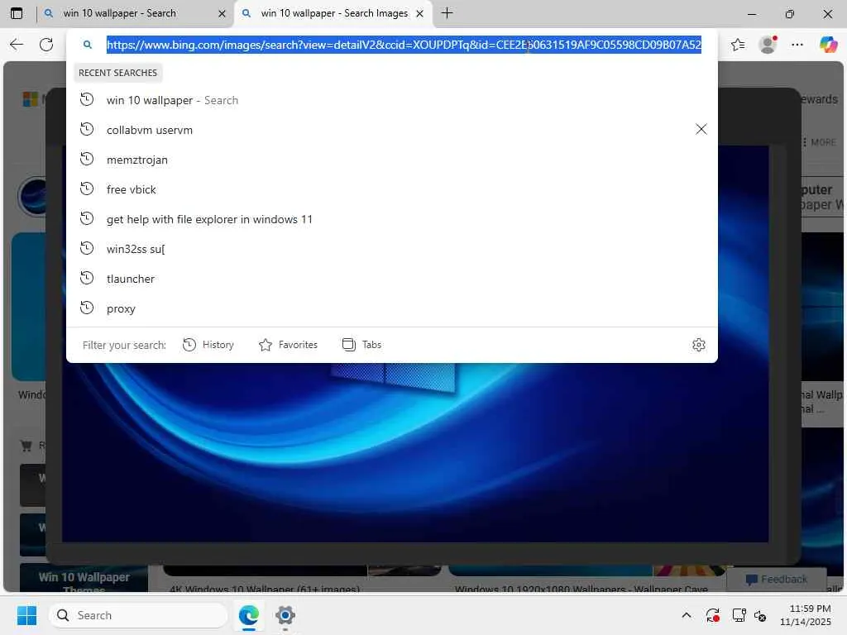Launch Copilot from the toolbar
This screenshot has width=847, height=635.
[x=828, y=45]
